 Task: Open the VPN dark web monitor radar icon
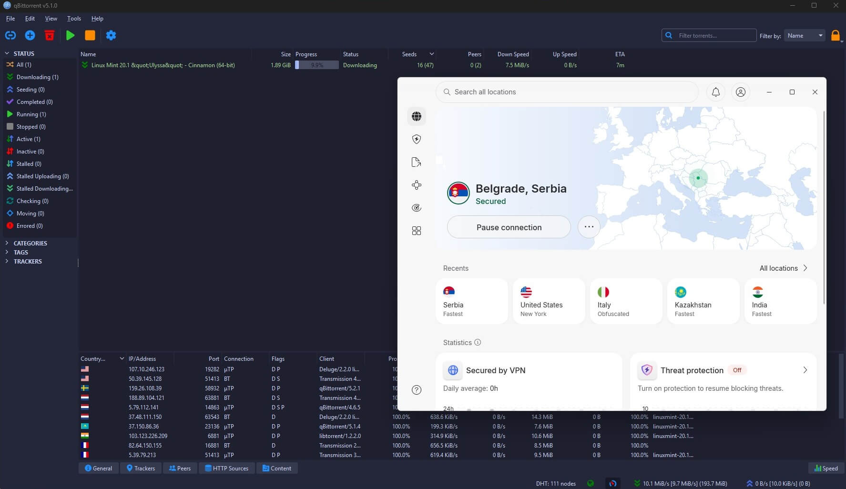click(417, 208)
